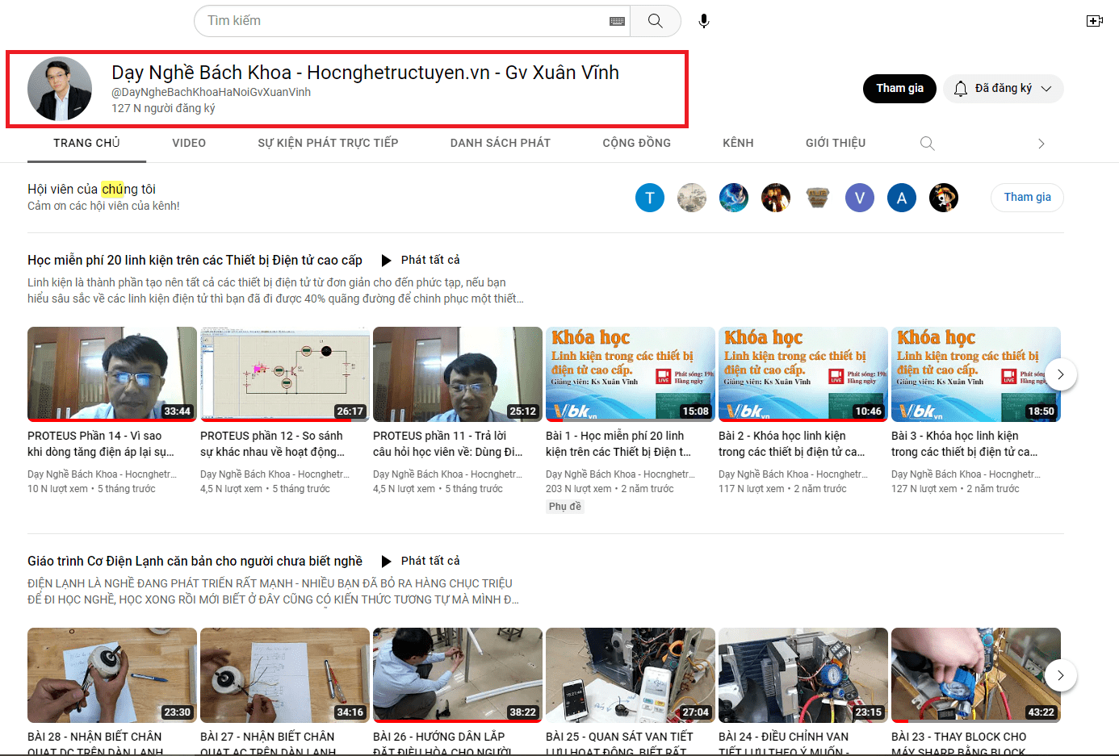Click the Phụ đề subtitle badge
1119x756 pixels.
point(564,507)
